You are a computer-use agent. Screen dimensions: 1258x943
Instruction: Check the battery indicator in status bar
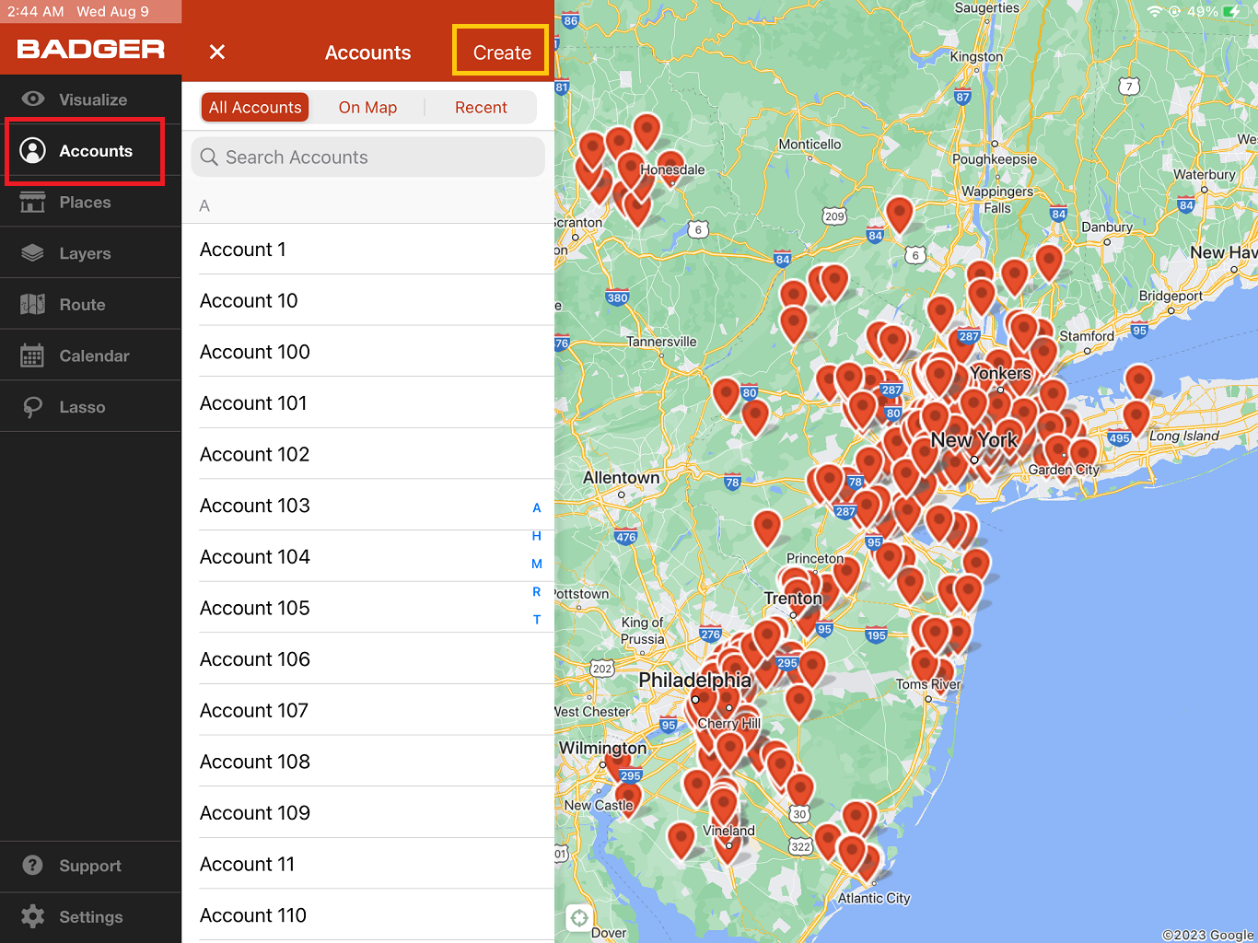tap(1234, 12)
